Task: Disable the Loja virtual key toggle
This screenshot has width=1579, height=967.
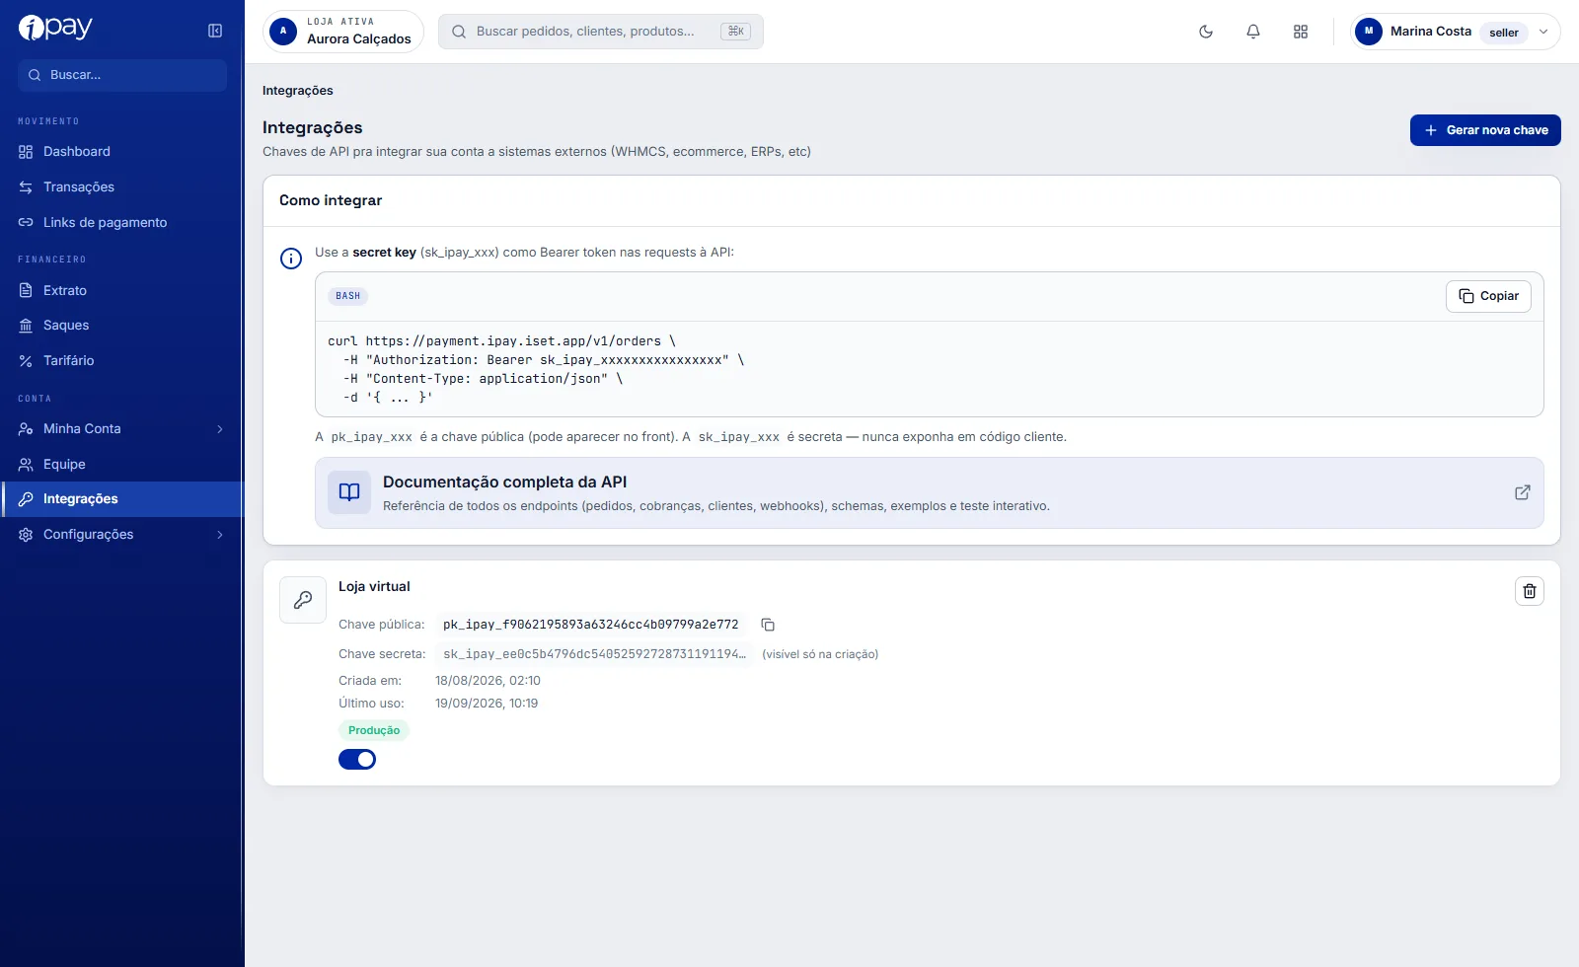Action: pyautogui.click(x=357, y=760)
